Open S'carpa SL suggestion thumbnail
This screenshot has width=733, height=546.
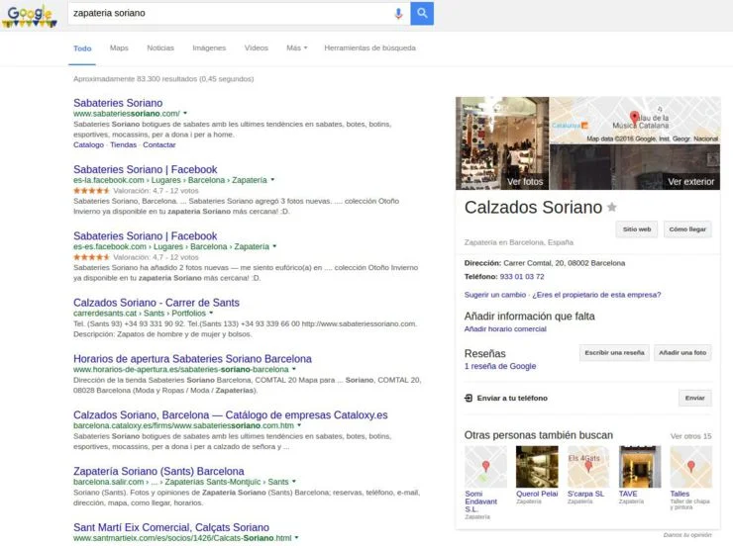[588, 467]
